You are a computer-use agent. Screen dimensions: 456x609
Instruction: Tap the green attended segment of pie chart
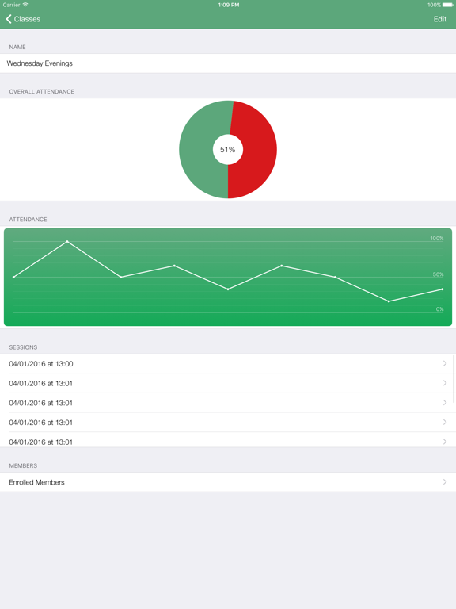click(198, 151)
